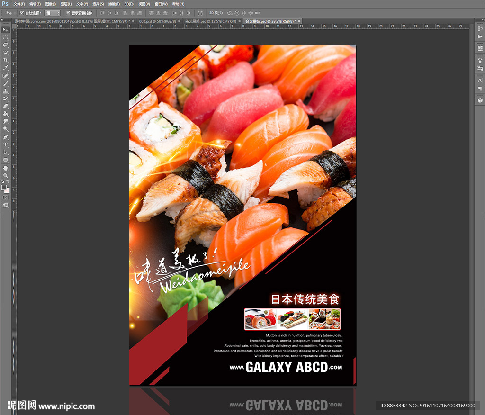The height and width of the screenshot is (415, 485).
Task: Select the Lasso tool
Action: (6, 45)
